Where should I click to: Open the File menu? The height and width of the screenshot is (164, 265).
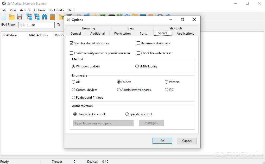tap(4, 10)
